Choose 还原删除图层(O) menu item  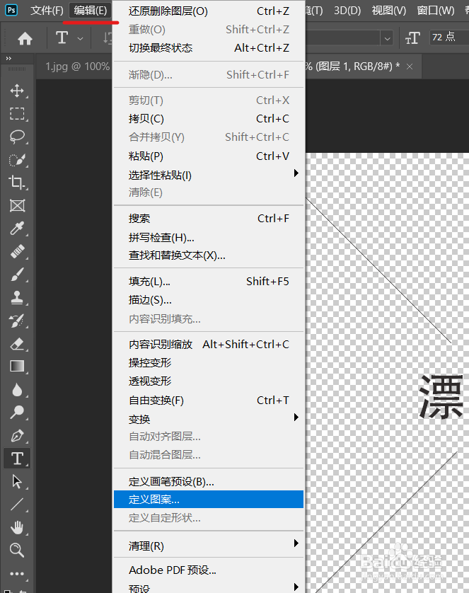208,11
